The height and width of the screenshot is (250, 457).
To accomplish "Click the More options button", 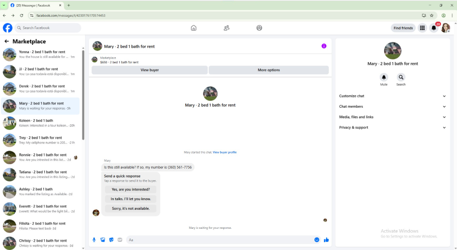I will [269, 70].
